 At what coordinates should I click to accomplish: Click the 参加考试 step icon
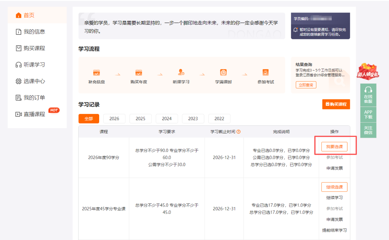tap(266, 73)
